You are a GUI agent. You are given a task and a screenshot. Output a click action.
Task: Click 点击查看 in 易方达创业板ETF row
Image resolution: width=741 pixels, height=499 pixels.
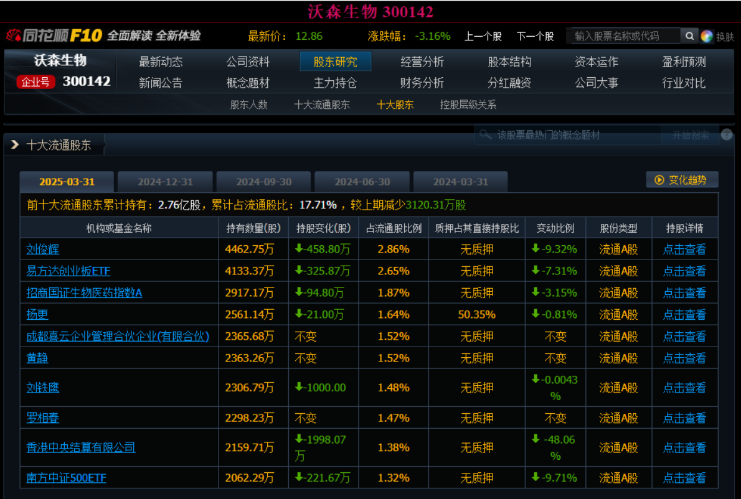click(684, 271)
